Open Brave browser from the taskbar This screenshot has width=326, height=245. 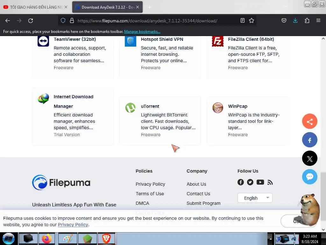point(106,239)
